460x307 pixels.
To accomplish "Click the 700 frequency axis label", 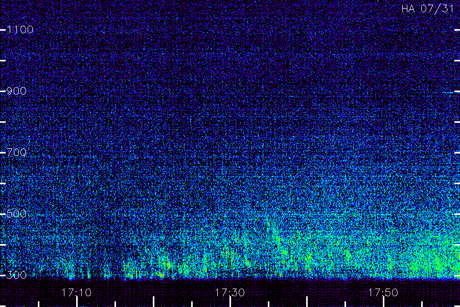I will [16, 152].
